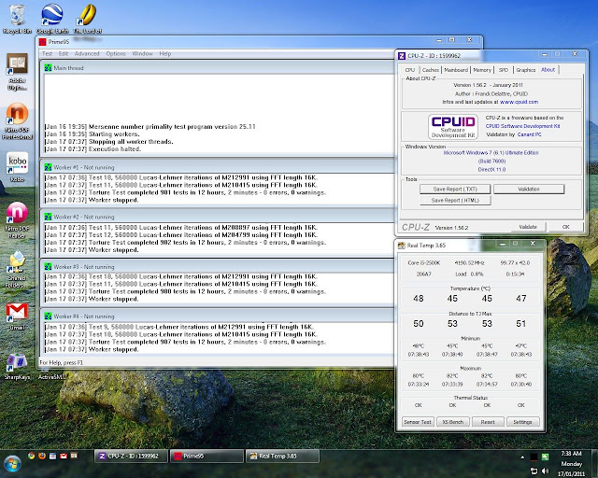Screen dimensions: 598x478
Task: Select the About tab in CPU-Z
Action: click(548, 70)
